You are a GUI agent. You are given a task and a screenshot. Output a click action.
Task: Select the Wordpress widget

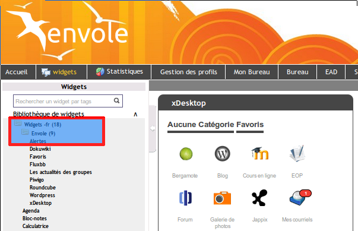tap(42, 195)
